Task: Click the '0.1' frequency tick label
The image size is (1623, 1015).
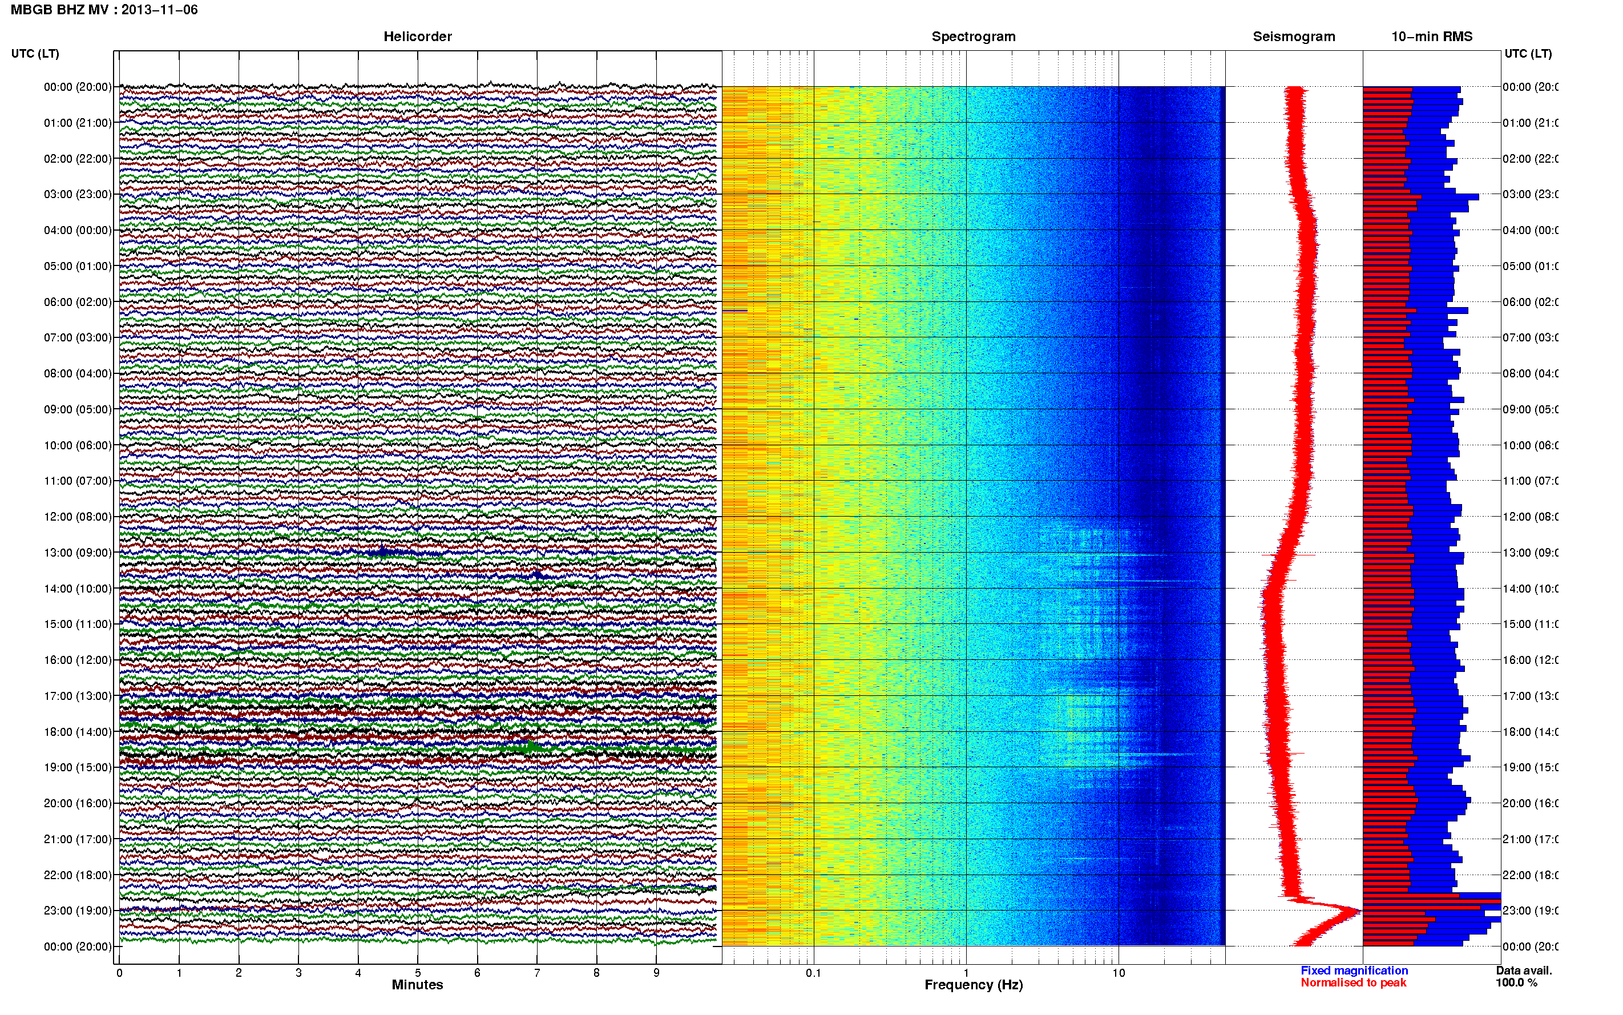Action: click(x=813, y=973)
